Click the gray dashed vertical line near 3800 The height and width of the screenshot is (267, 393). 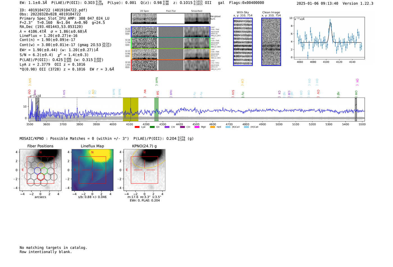[77, 109]
